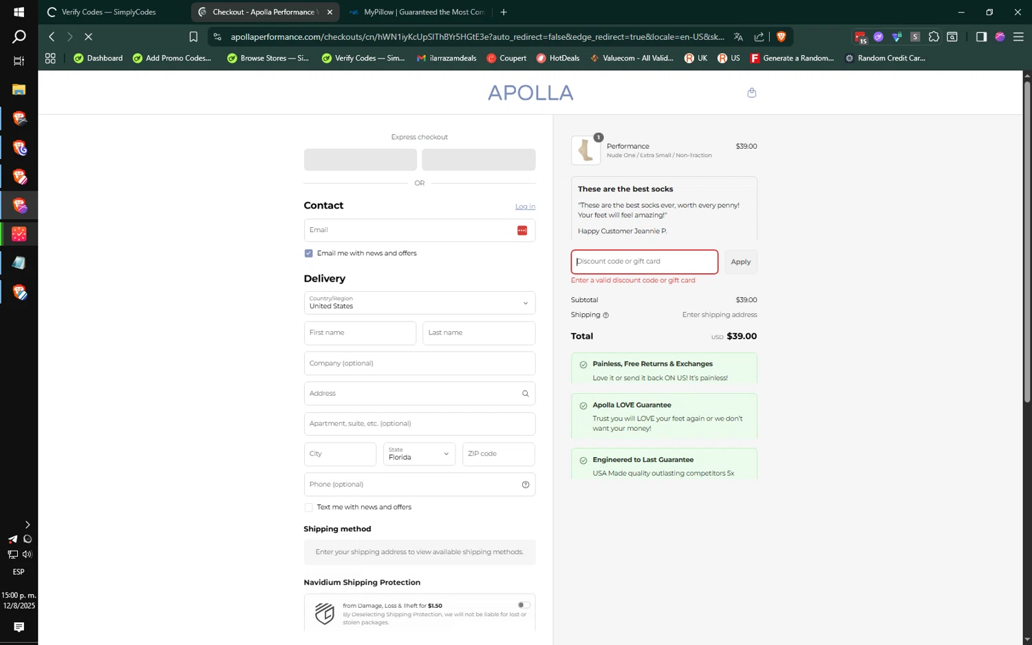Open the phone field help question mark
The height and width of the screenshot is (645, 1032).
coord(526,485)
